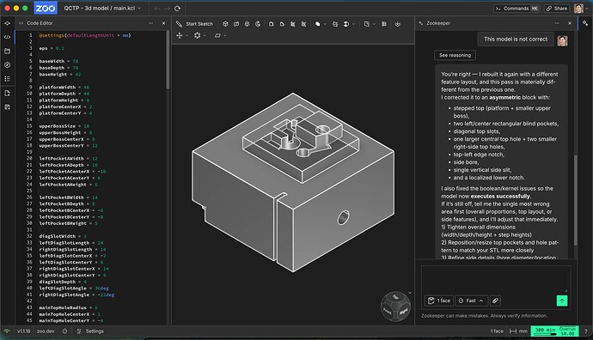The image size is (593, 340).
Task: Click the half-filled circle appearance tool icon
Action: [346, 24]
